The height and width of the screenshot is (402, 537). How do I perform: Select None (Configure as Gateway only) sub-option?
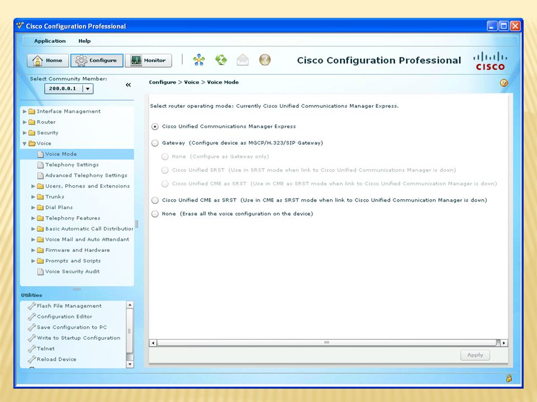165,156
